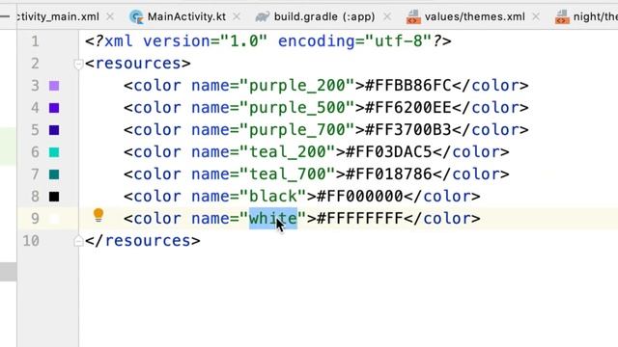Switch to the MainActivity.kt tab
618x347 pixels.
186,16
